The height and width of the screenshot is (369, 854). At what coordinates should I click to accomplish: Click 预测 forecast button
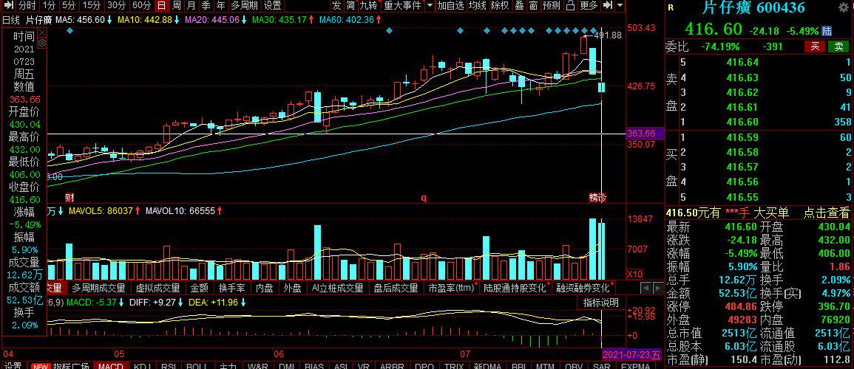(x=552, y=6)
